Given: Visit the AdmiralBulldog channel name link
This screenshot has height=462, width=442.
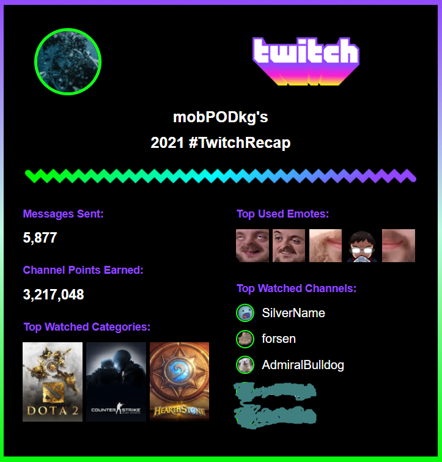Looking at the screenshot, I should pyautogui.click(x=303, y=365).
